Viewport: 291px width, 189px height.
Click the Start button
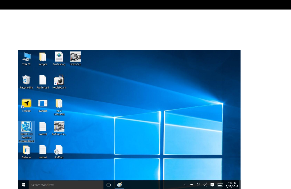point(24,185)
